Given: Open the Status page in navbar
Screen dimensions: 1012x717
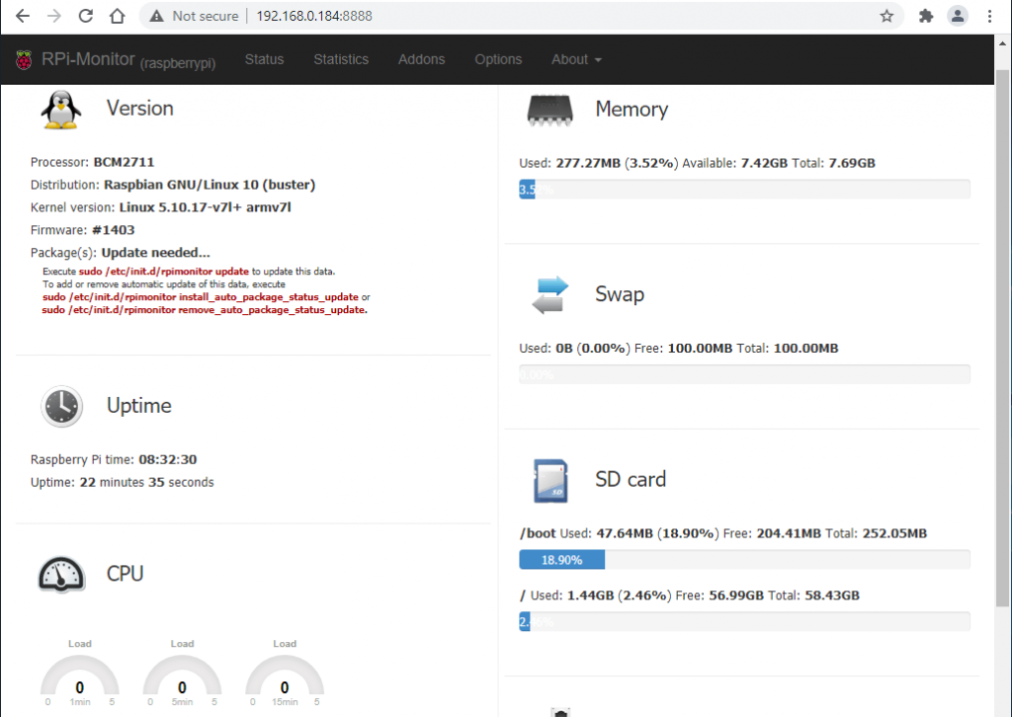Looking at the screenshot, I should 264,59.
